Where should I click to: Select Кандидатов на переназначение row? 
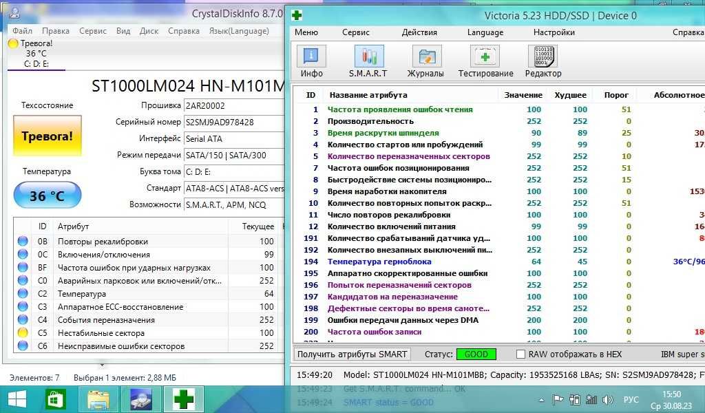499,297
